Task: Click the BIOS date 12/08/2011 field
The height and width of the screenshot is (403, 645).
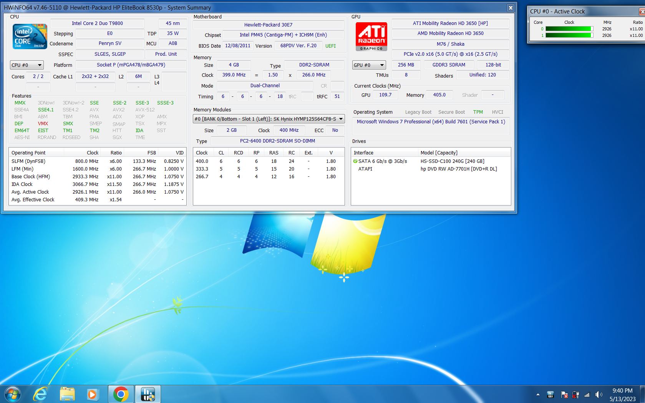Action: tap(237, 46)
